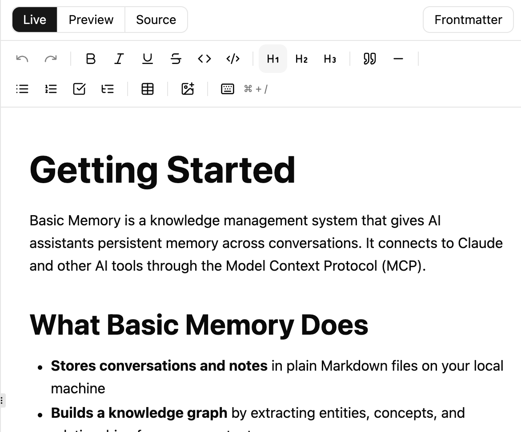
Task: Toggle a task list checkbox item
Action: [x=79, y=89]
